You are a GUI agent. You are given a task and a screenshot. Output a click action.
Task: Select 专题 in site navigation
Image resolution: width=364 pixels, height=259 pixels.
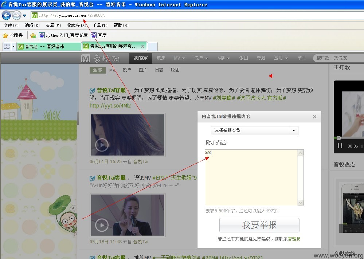click(261, 58)
